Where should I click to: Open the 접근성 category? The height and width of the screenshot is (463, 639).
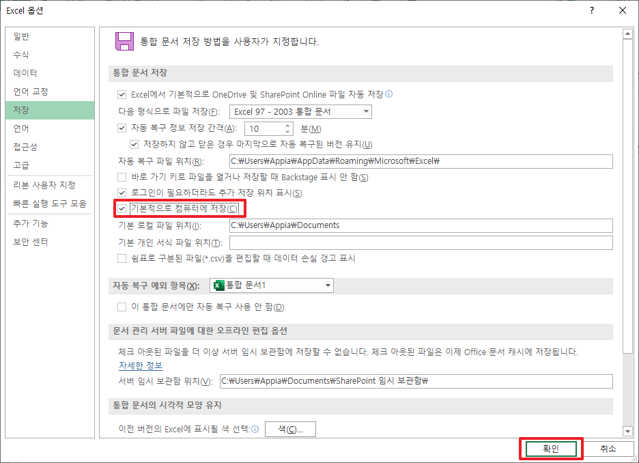(x=50, y=147)
